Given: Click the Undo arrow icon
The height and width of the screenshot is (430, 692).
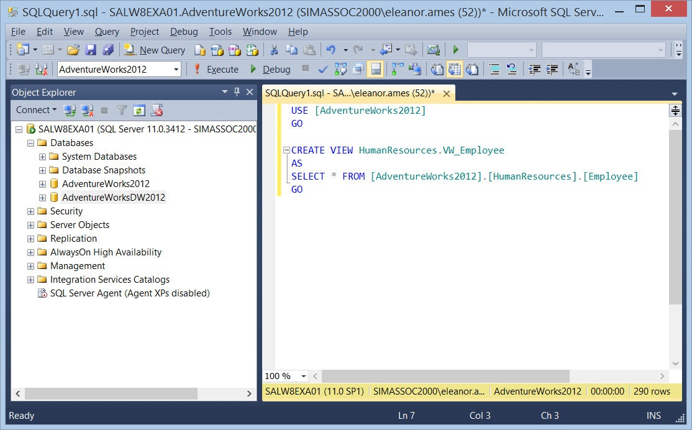Looking at the screenshot, I should click(x=331, y=50).
